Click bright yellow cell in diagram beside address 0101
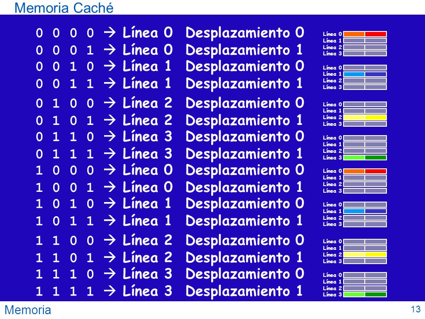The width and height of the screenshot is (425, 319). click(375, 117)
